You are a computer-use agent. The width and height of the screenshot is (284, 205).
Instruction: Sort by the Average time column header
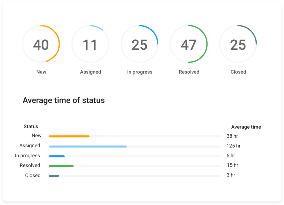(x=246, y=127)
